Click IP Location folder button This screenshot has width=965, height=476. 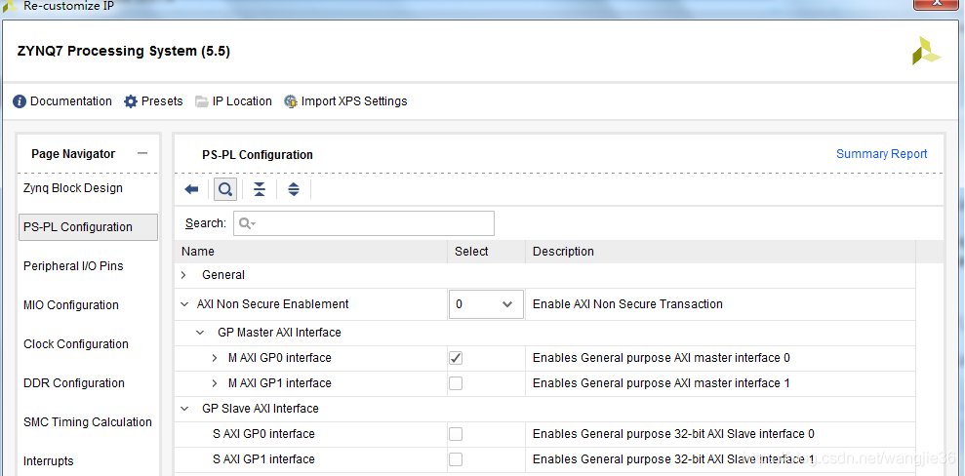point(234,101)
